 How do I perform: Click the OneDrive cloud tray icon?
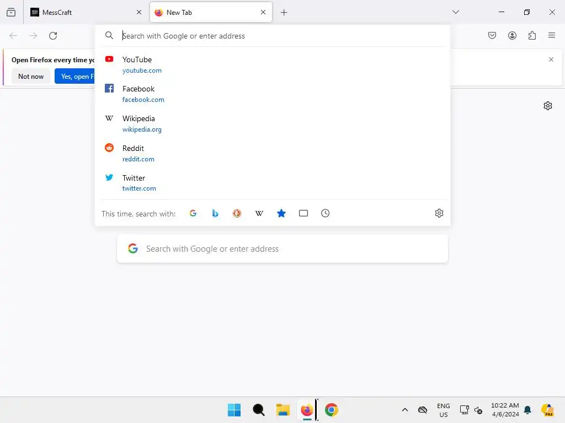423,410
